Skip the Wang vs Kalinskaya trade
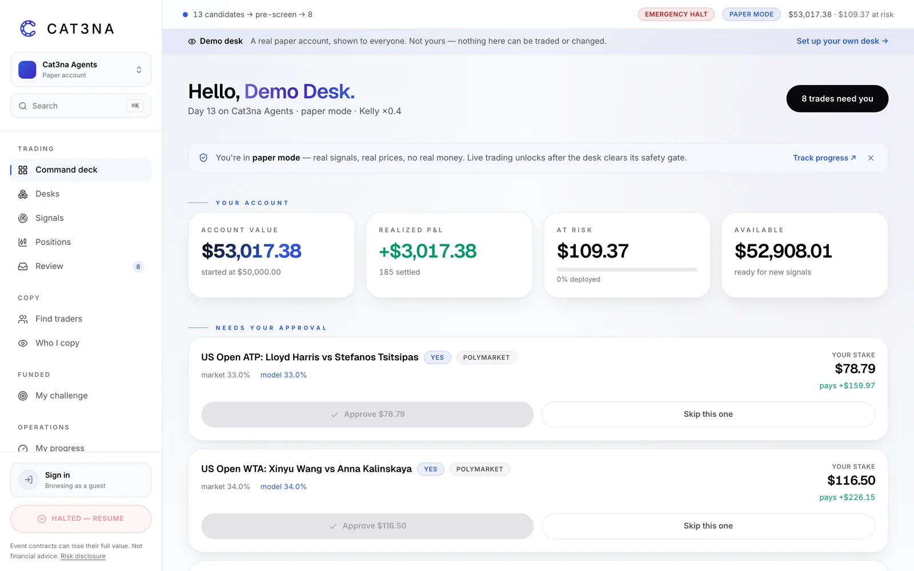 point(708,526)
